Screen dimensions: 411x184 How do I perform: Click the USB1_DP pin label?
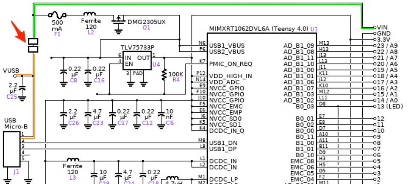(x=223, y=149)
